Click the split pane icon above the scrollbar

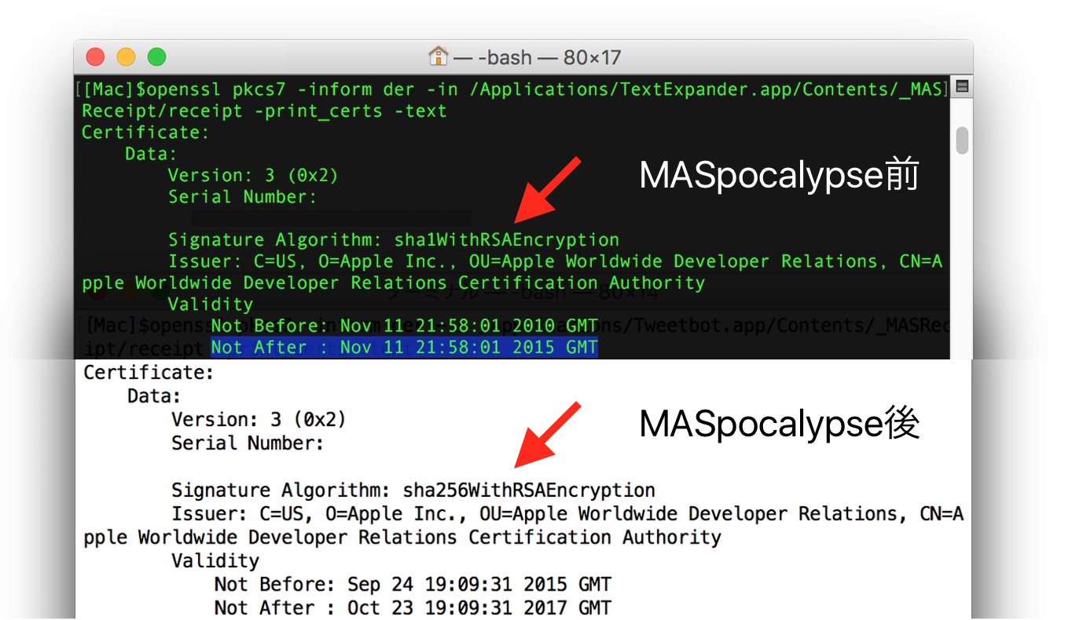[x=962, y=88]
